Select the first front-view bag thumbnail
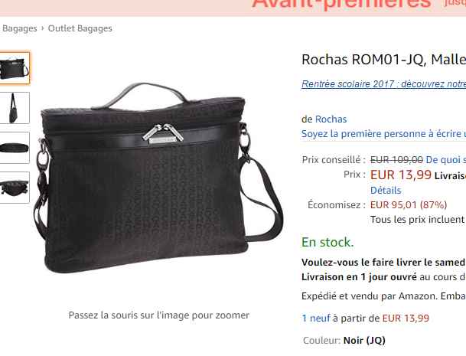The image size is (466, 356). (x=15, y=68)
